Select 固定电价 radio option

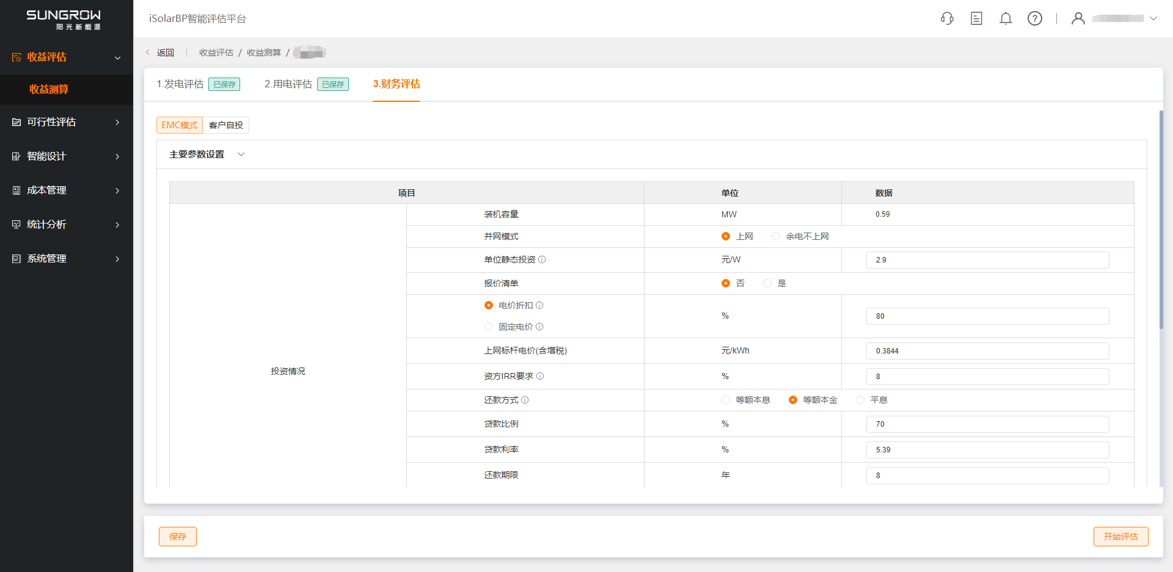point(489,327)
